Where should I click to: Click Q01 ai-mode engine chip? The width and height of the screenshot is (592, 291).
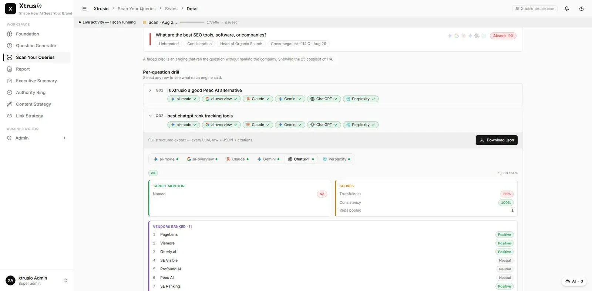pos(184,99)
